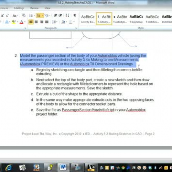Apply the yellow text highlight color
The height and width of the screenshot is (172, 172).
click(x=14, y=22)
